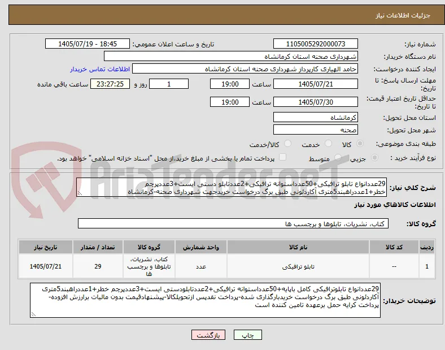This screenshot has height=350, width=445.
Task: Click the شماره نیاز label
Action: pos(420,44)
